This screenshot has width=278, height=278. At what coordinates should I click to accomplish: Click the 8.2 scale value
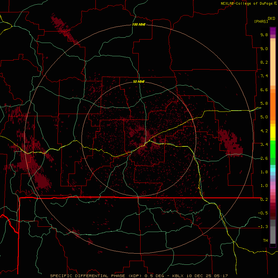tap(264, 62)
